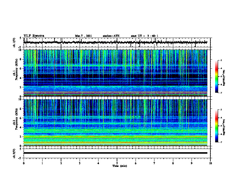
Task: Click tick label "9" on the time axis
Action: [x=192, y=163]
